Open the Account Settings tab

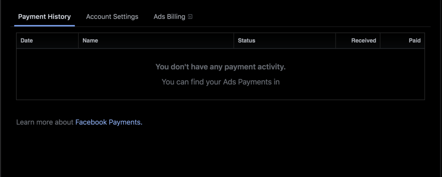[x=112, y=17]
